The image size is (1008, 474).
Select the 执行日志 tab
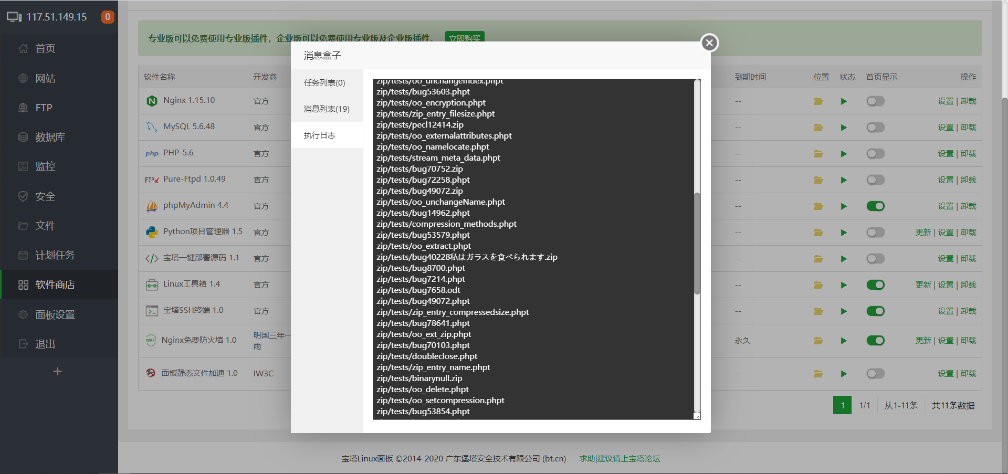coord(327,135)
